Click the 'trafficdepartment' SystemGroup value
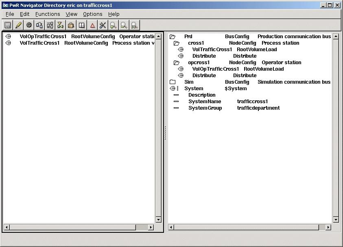 258,108
